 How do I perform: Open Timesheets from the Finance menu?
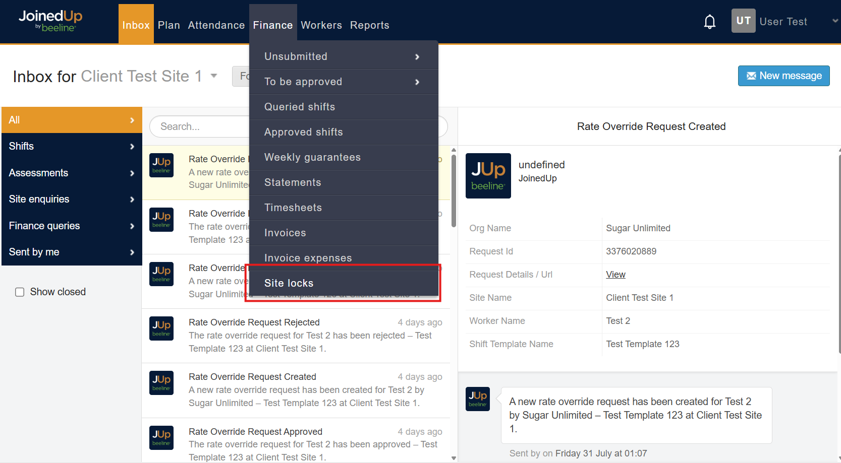[344, 208]
